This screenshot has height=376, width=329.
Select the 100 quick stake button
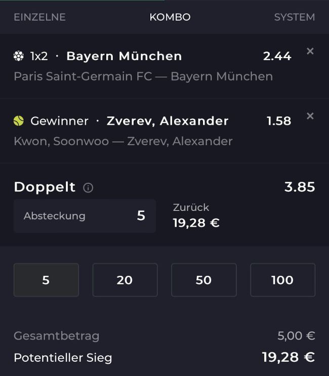[282, 280]
